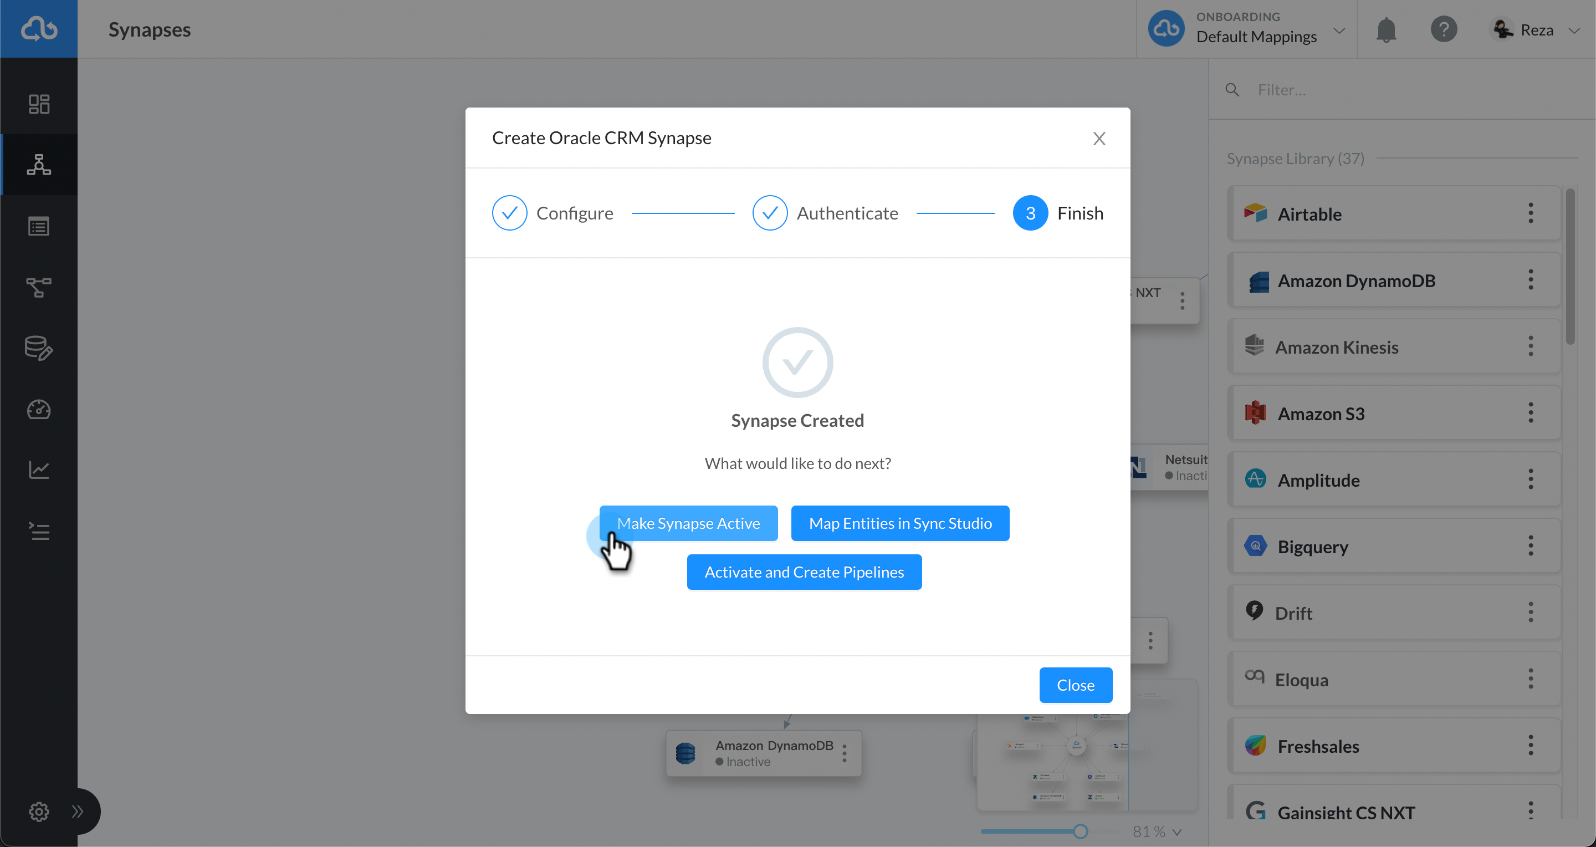Click the Airtable logo icon
This screenshot has width=1596, height=847.
(x=1255, y=213)
